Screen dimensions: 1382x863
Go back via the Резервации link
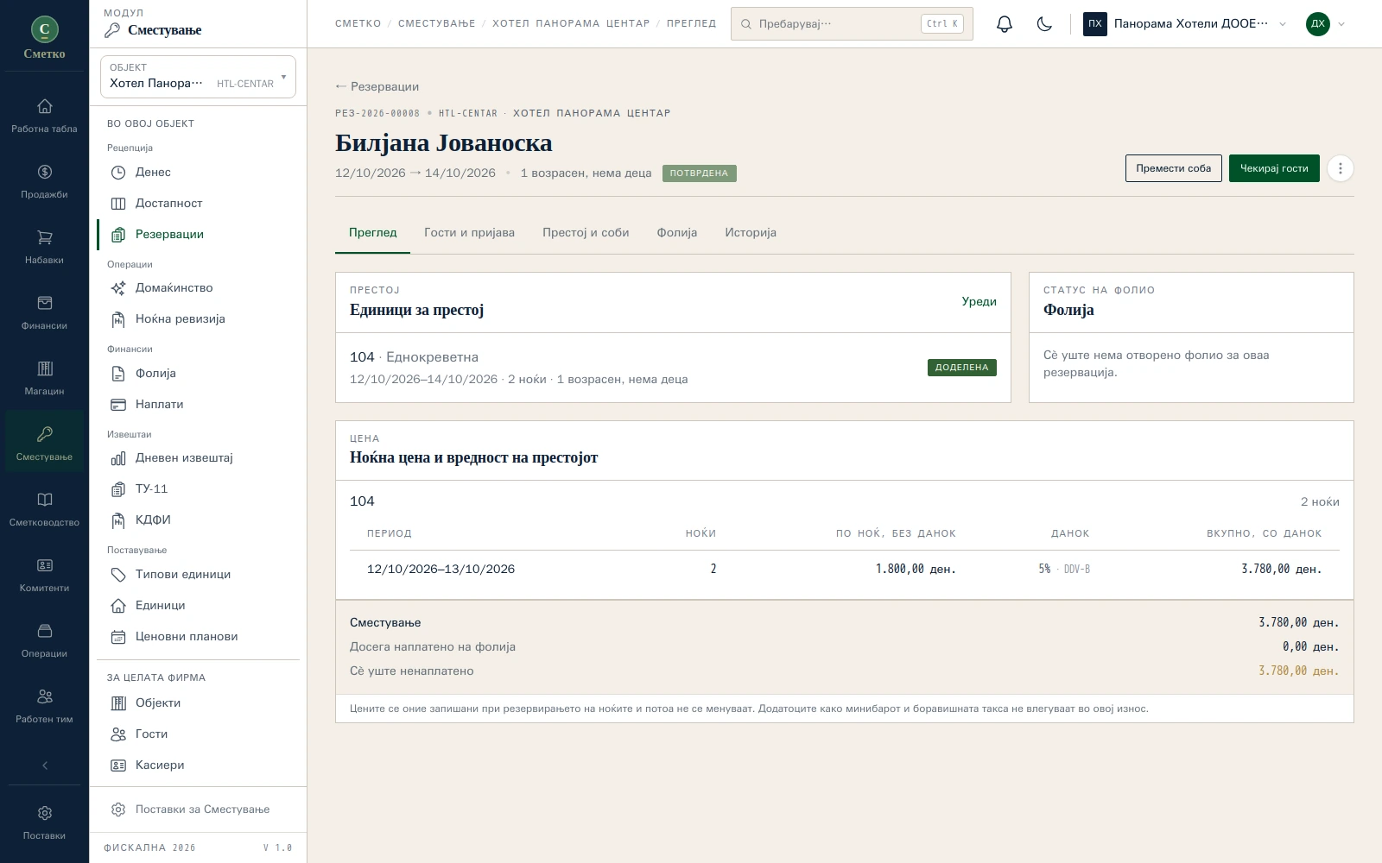[377, 86]
